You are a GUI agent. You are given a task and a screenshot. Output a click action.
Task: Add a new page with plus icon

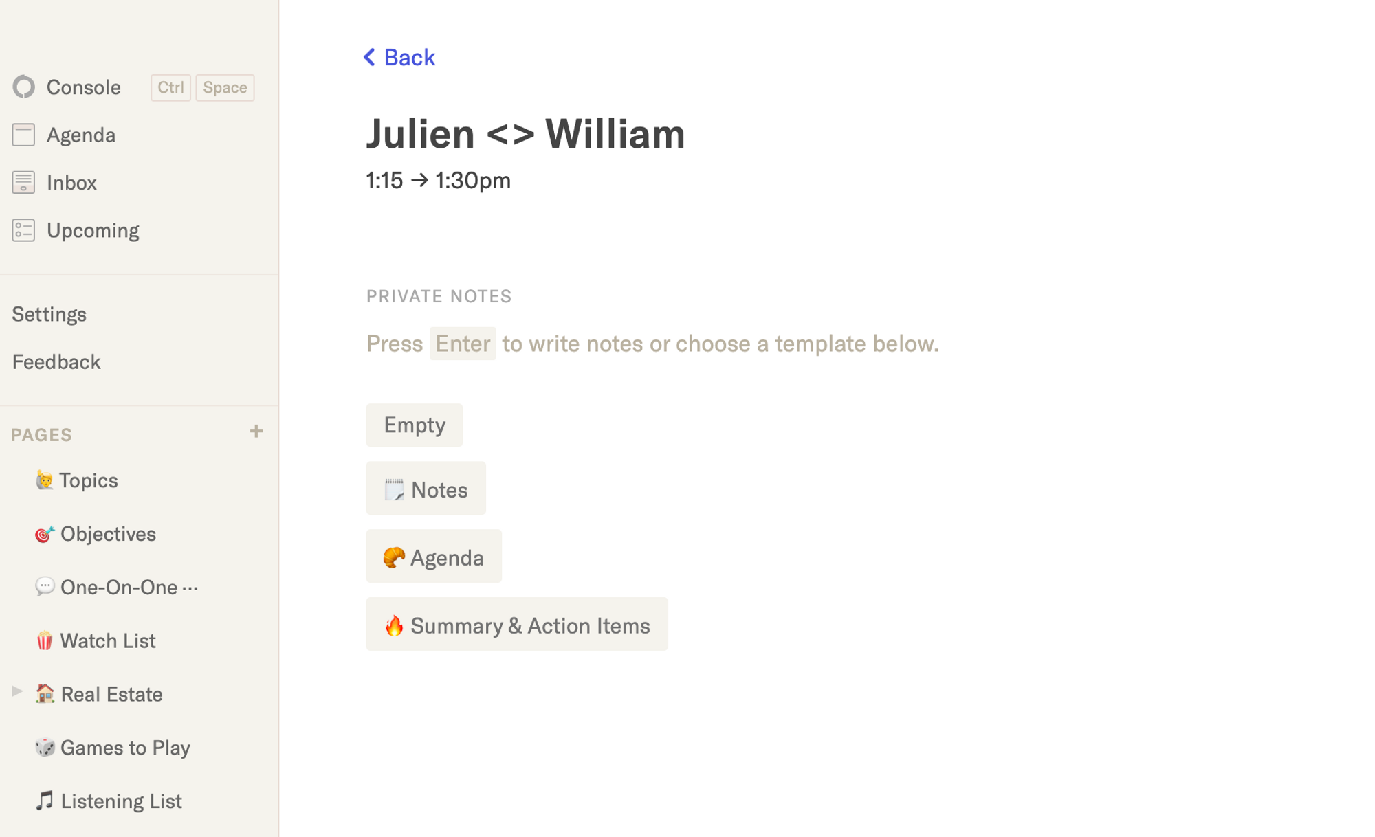tap(256, 432)
